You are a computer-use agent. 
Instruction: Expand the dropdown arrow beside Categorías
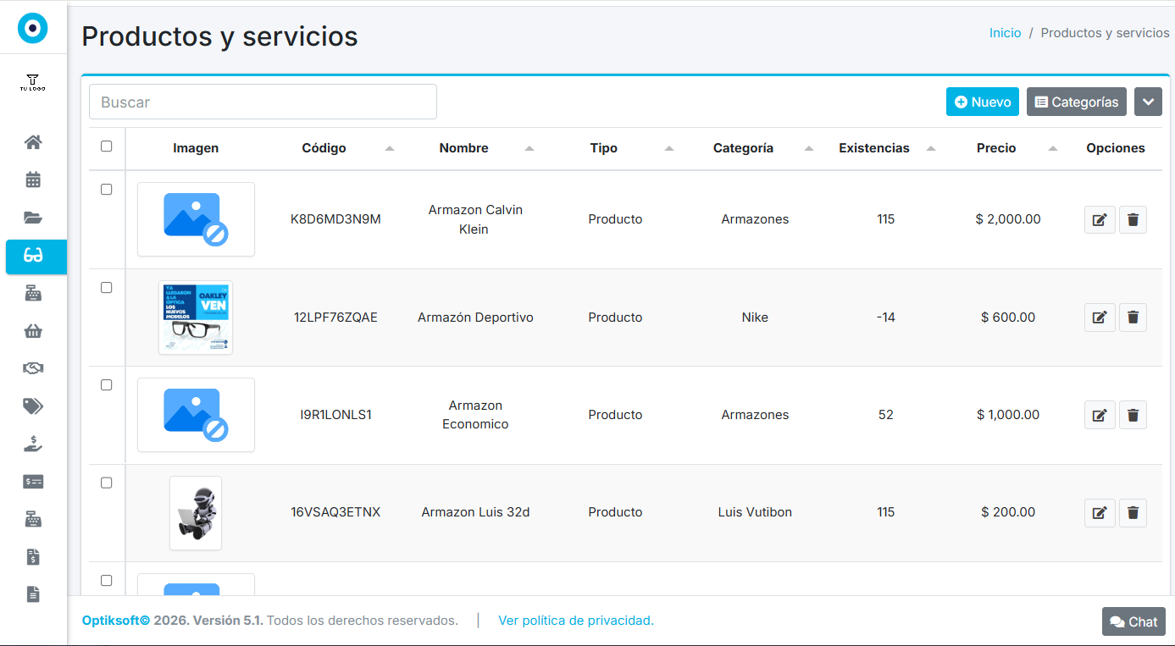coord(1148,102)
